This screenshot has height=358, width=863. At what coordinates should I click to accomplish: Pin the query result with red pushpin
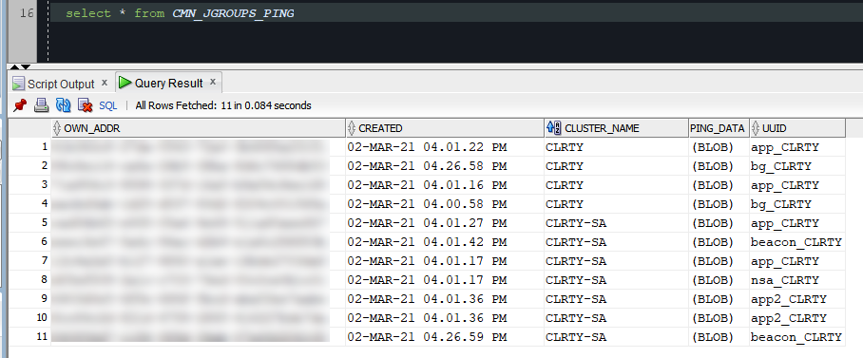(x=20, y=105)
